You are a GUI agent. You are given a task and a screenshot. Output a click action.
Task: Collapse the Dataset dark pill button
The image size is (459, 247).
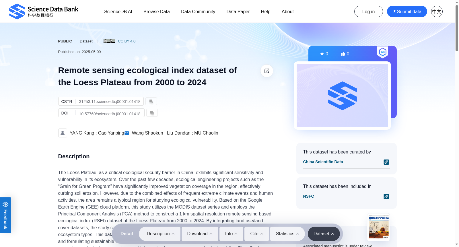tap(324, 234)
